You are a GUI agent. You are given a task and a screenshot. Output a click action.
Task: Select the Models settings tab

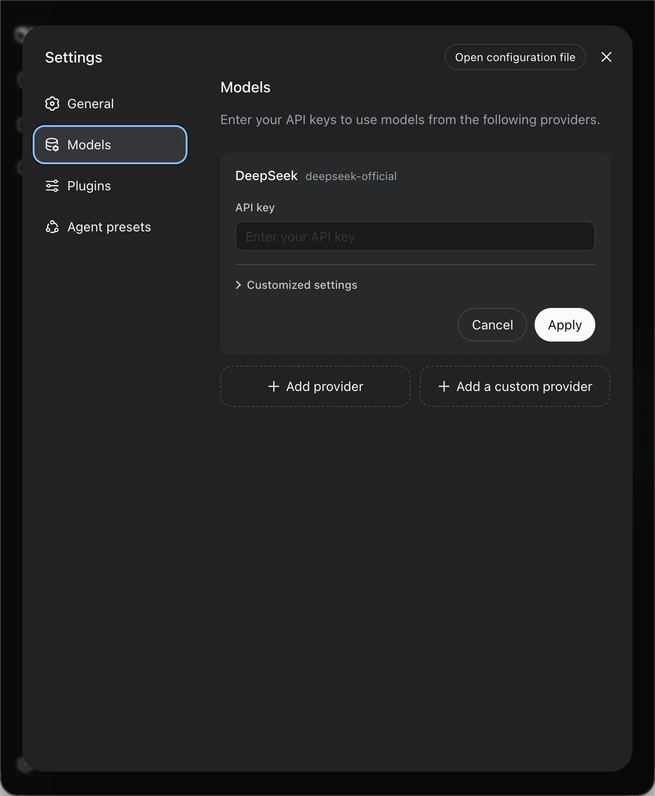(110, 145)
